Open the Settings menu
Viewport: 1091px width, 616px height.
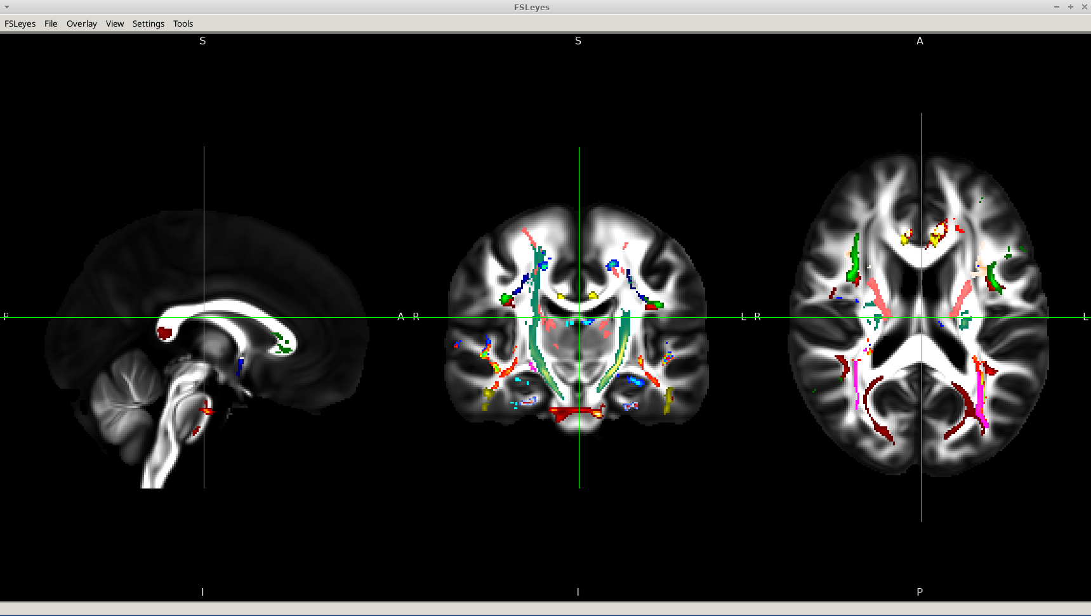point(149,23)
